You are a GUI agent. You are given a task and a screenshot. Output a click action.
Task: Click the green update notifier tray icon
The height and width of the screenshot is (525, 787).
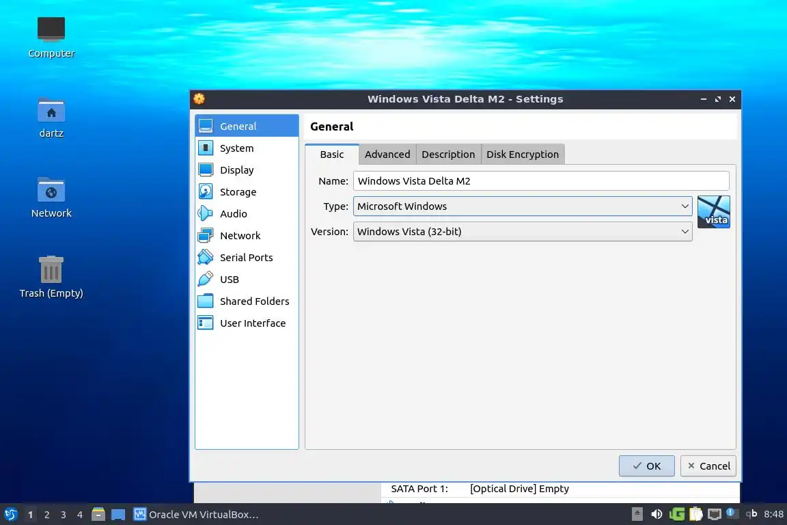676,514
